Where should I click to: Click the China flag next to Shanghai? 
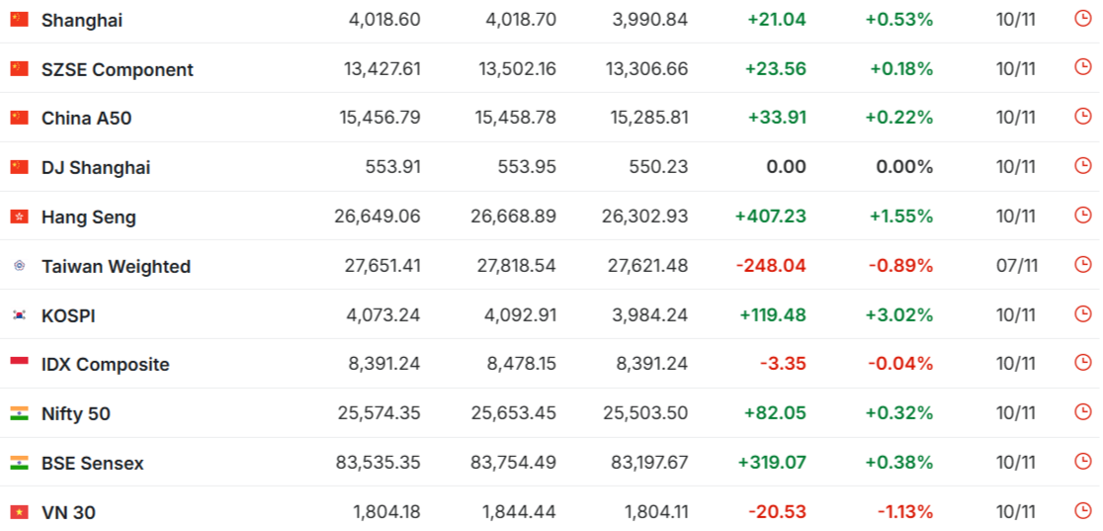20,20
